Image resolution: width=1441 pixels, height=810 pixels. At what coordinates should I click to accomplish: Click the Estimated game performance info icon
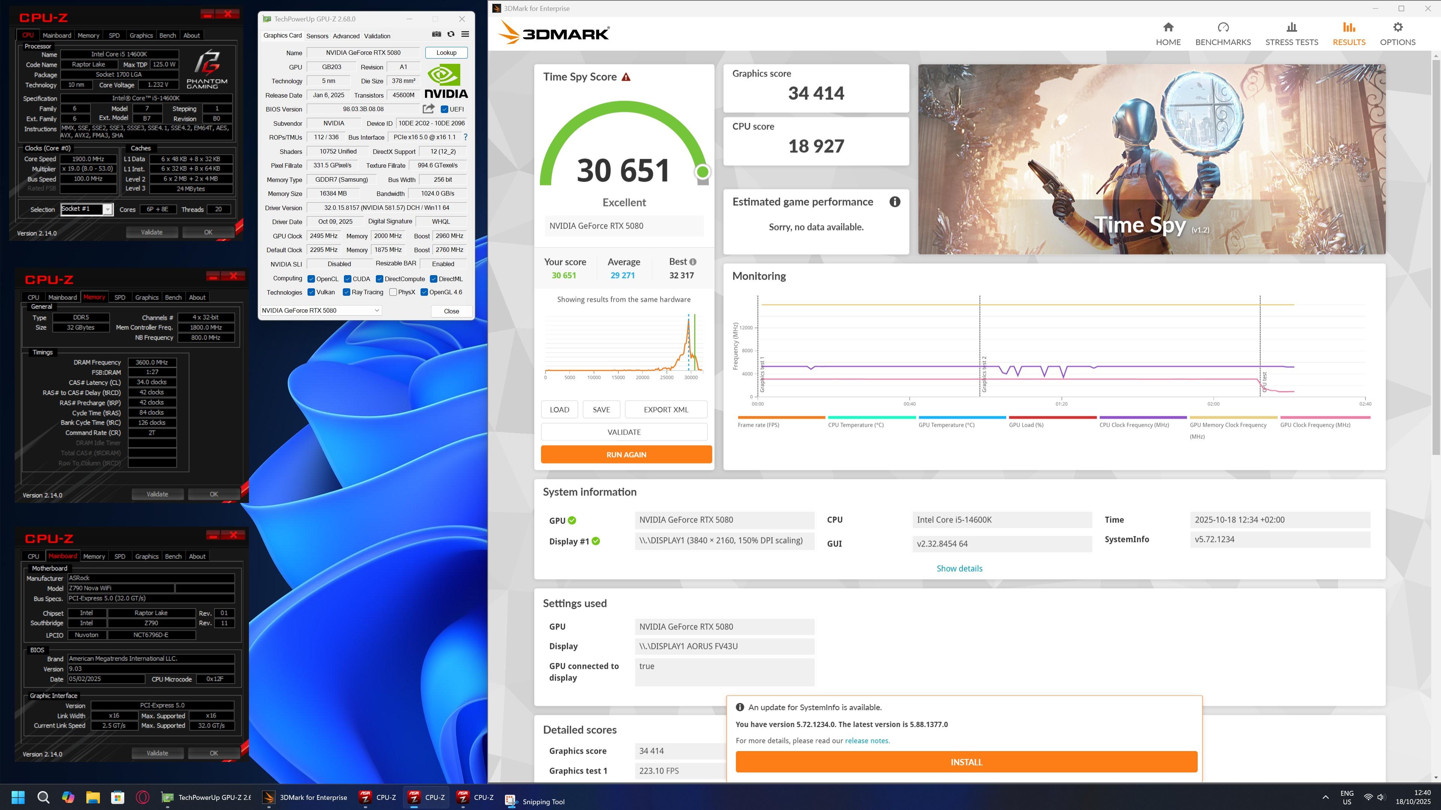894,202
